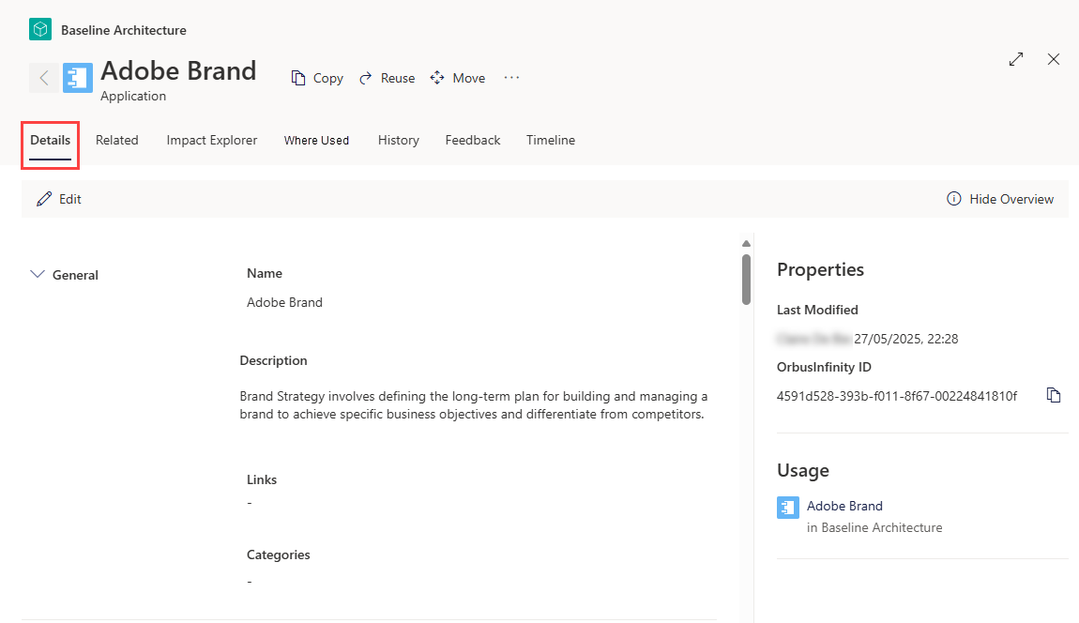Select the Where Used tab
Viewport: 1079px width, 623px height.
pos(316,140)
